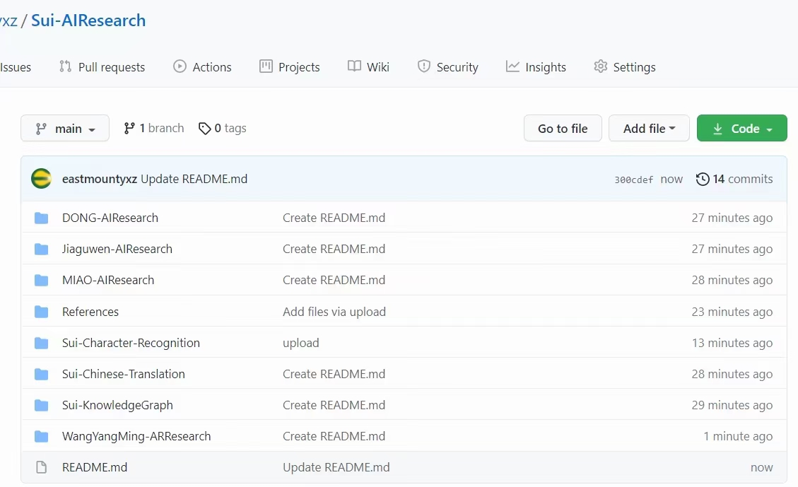Click the README.md file icon
This screenshot has height=487, width=798.
click(42, 467)
